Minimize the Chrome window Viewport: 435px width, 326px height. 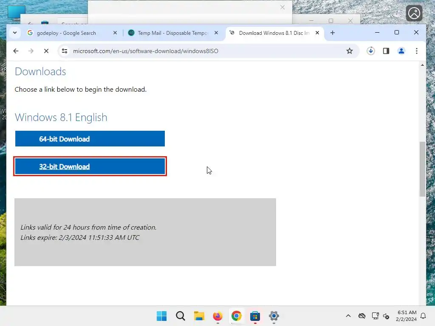[377, 32]
